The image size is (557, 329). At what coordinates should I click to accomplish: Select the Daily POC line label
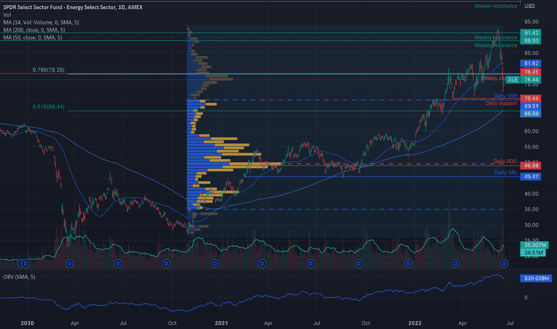[x=505, y=162]
